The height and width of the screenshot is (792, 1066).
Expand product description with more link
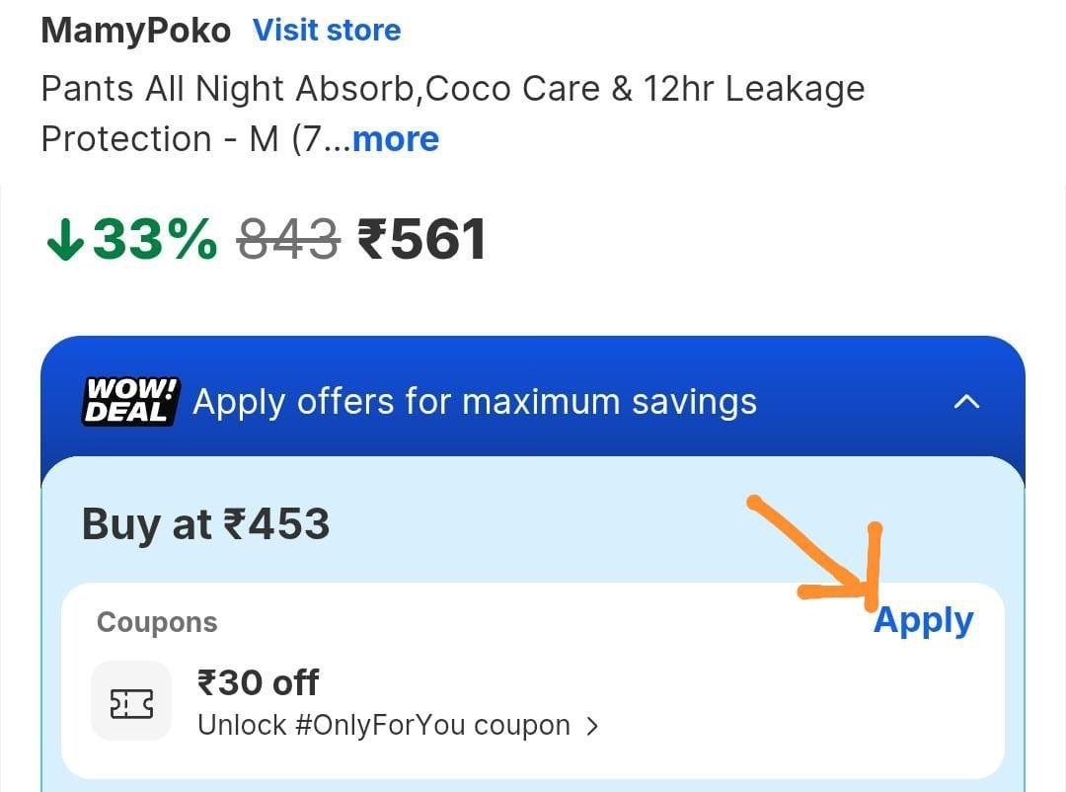pos(395,139)
